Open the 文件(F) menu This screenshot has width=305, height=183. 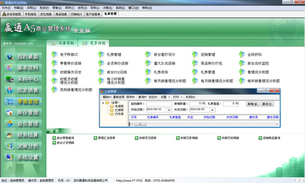(x=6, y=8)
